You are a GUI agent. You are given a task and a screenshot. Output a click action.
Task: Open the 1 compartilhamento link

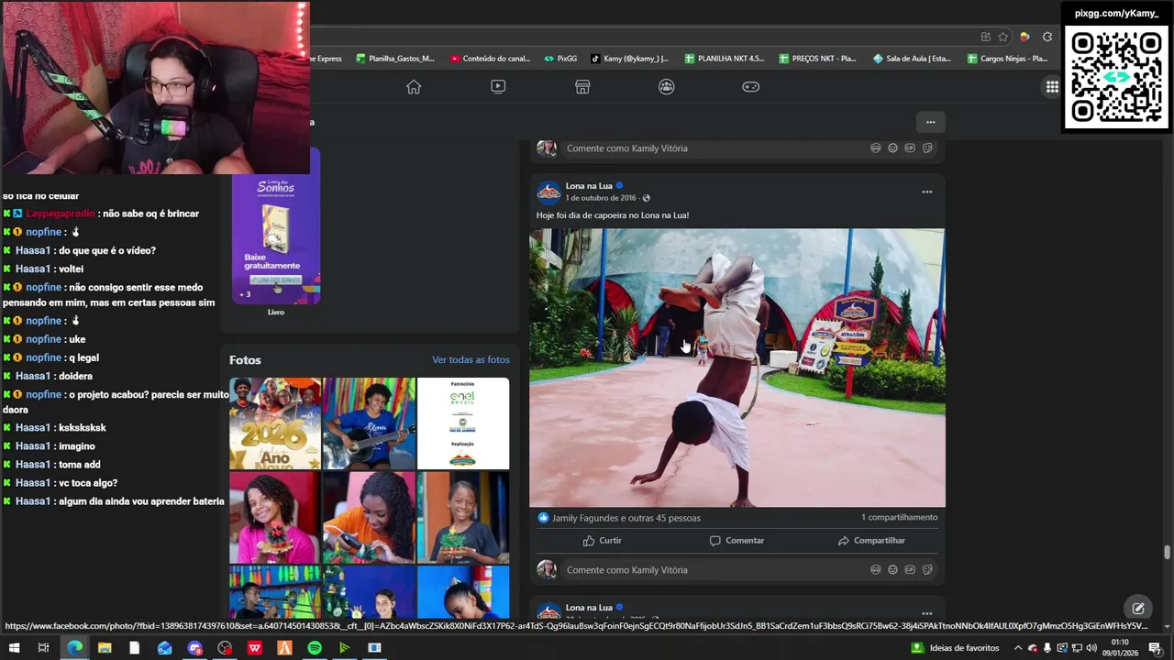click(899, 517)
